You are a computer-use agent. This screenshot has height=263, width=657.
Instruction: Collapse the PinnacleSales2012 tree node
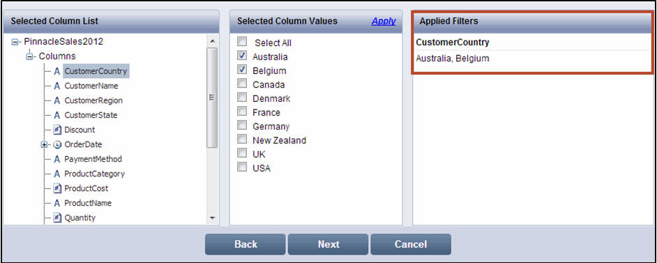click(x=15, y=42)
